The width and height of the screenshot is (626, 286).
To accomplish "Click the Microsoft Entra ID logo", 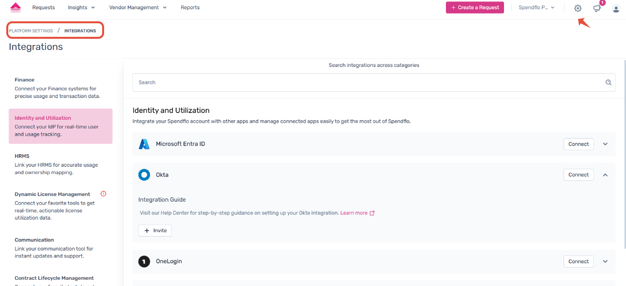I will pyautogui.click(x=144, y=144).
